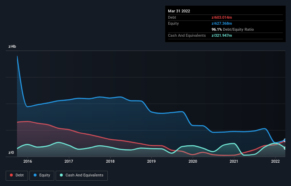Select the Cash endpoint marker on chart
Image resolution: width=291 pixels, height=186 pixels.
[285, 148]
